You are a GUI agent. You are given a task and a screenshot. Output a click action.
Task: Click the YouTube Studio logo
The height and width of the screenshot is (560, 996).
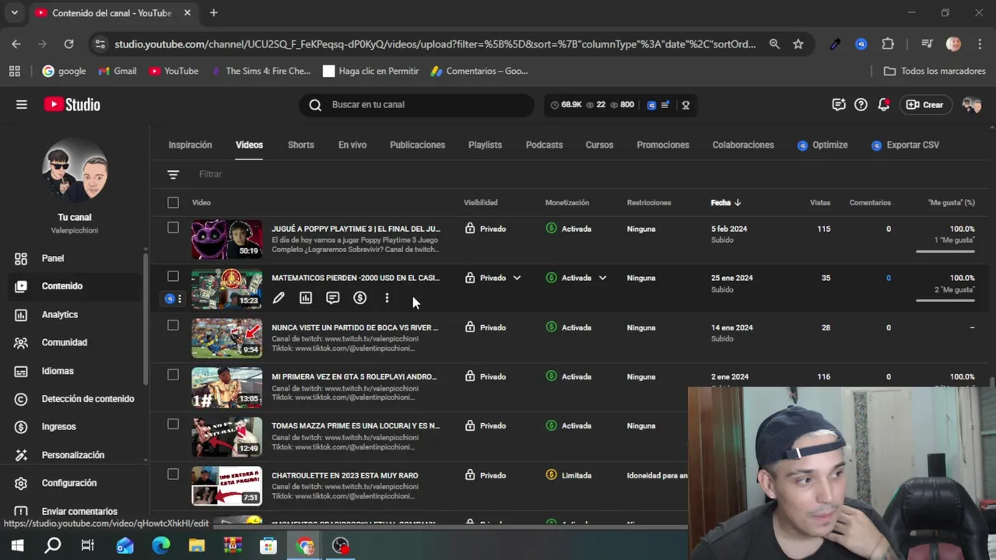[72, 104]
